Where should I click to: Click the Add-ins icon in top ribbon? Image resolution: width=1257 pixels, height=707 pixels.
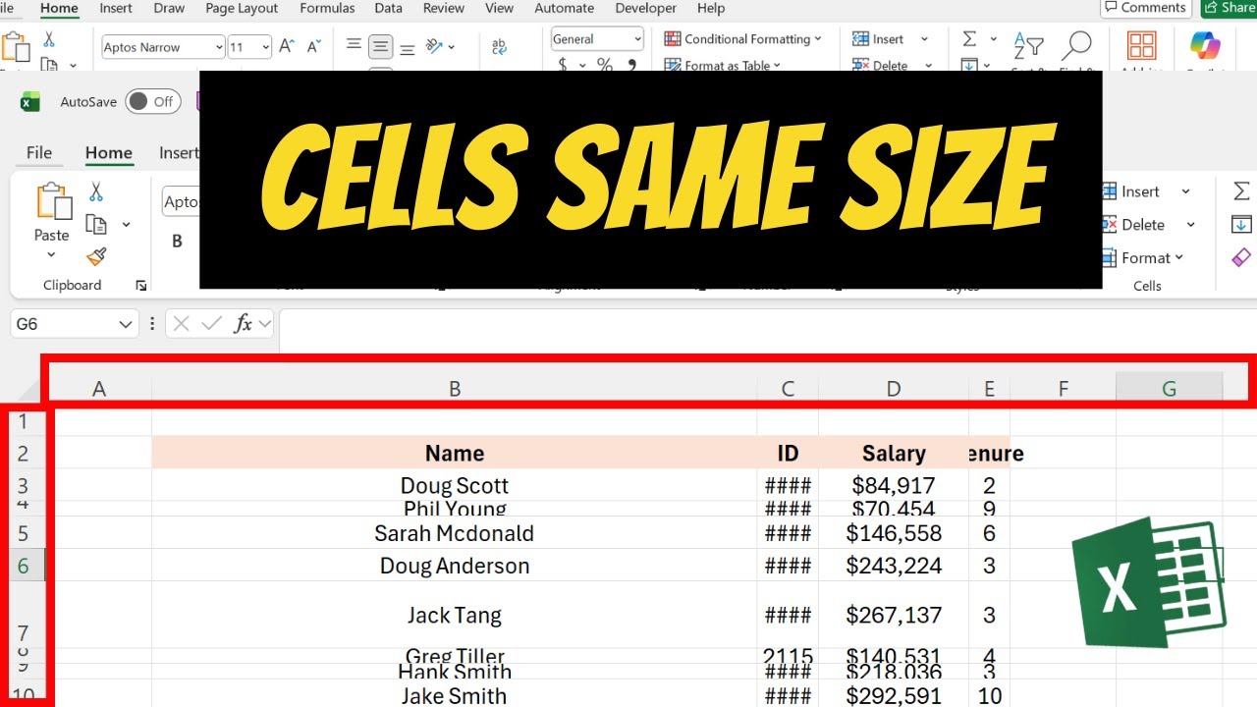(x=1141, y=46)
